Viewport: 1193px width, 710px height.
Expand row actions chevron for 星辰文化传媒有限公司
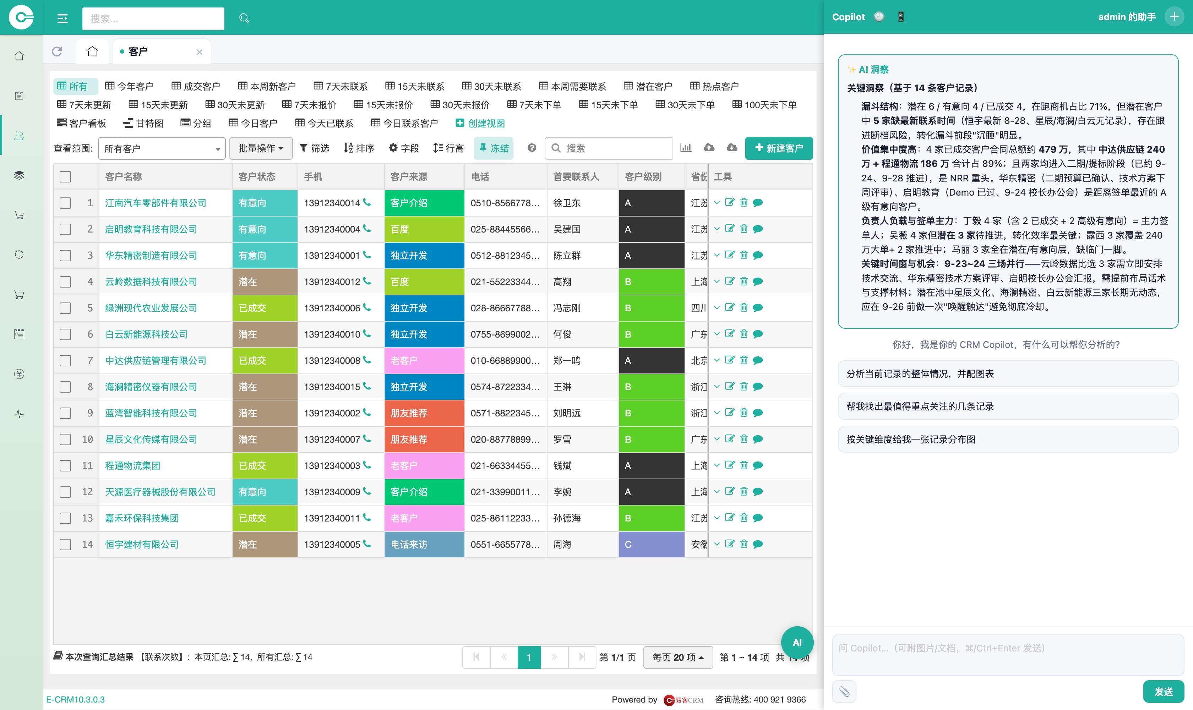[x=717, y=439]
